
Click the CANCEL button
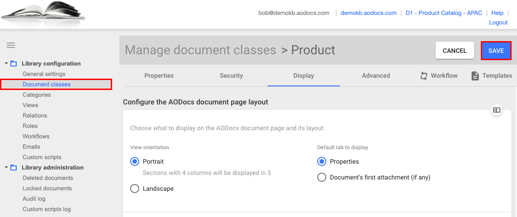click(455, 51)
